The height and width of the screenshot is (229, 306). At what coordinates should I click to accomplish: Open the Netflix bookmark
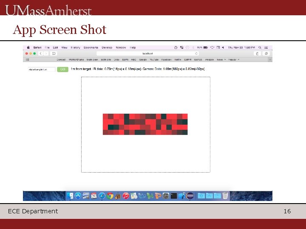click(178, 60)
